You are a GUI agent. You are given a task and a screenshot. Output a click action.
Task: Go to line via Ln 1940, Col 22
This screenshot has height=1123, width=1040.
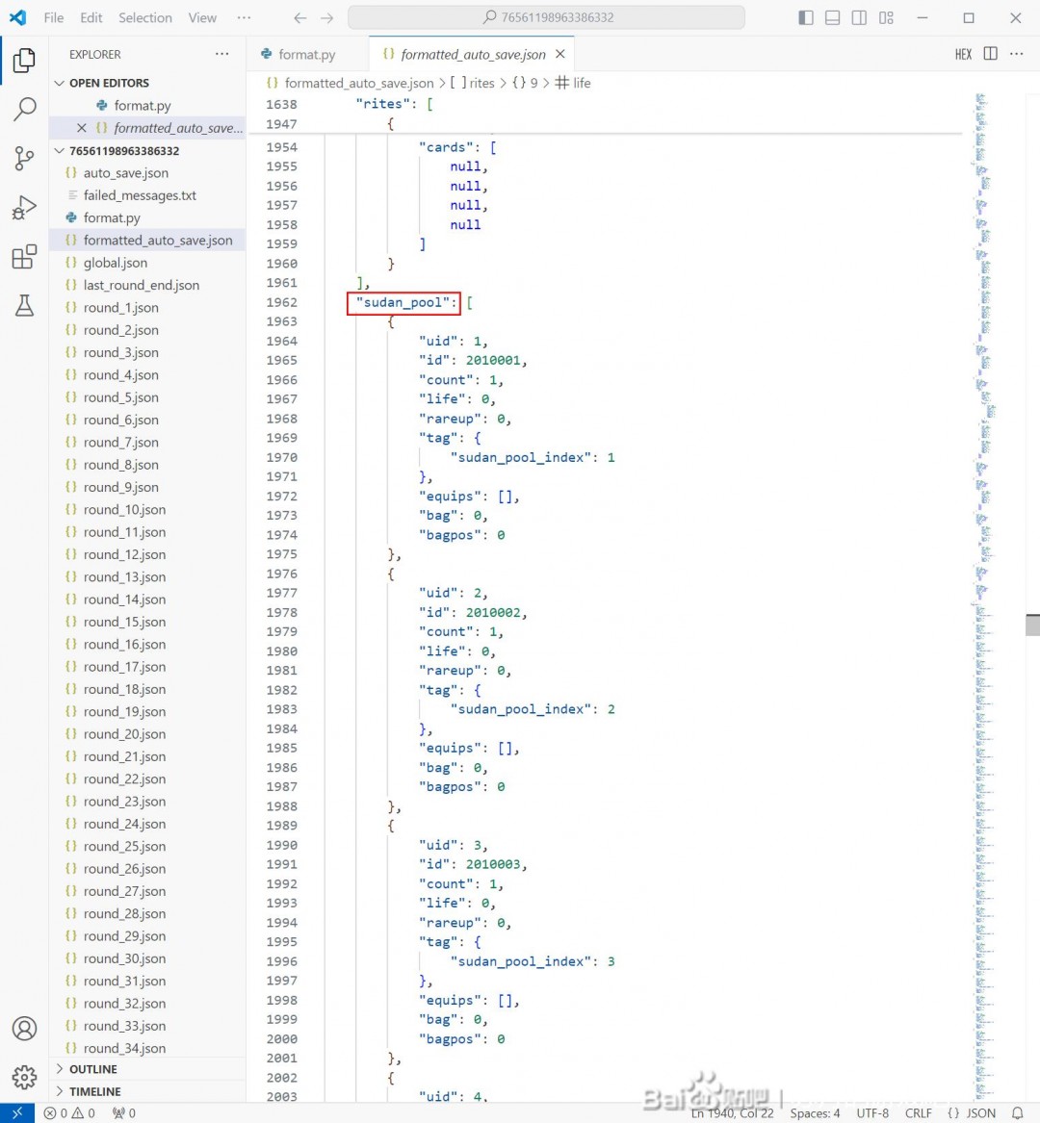pyautogui.click(x=732, y=1113)
